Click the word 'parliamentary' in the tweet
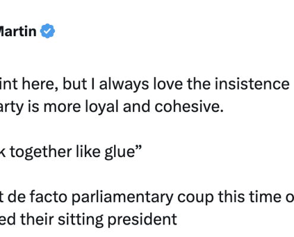The height and width of the screenshot is (237, 294). (x=122, y=198)
